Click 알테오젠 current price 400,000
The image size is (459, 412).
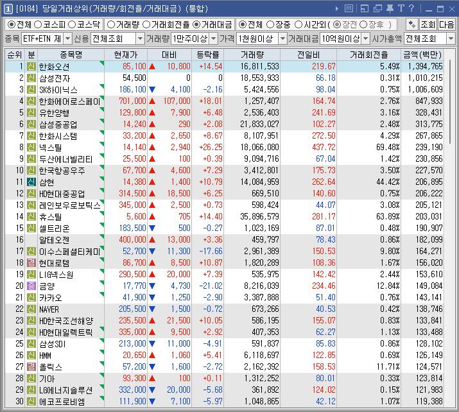point(132,239)
